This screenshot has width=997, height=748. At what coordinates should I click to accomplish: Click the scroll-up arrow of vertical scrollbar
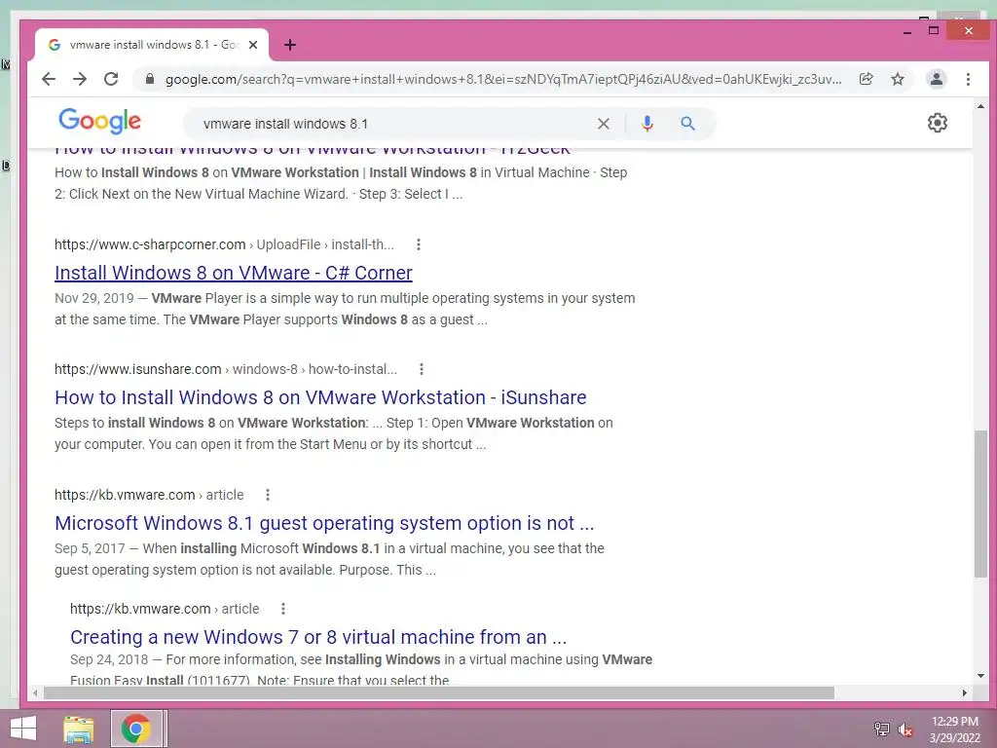(x=980, y=107)
